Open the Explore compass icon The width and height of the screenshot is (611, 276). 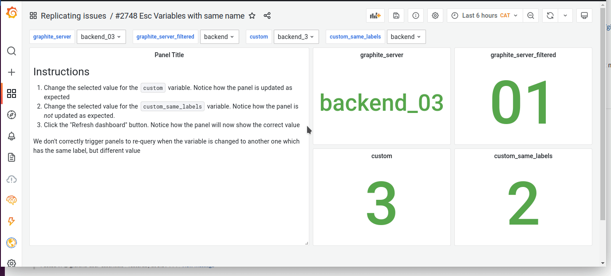click(12, 115)
